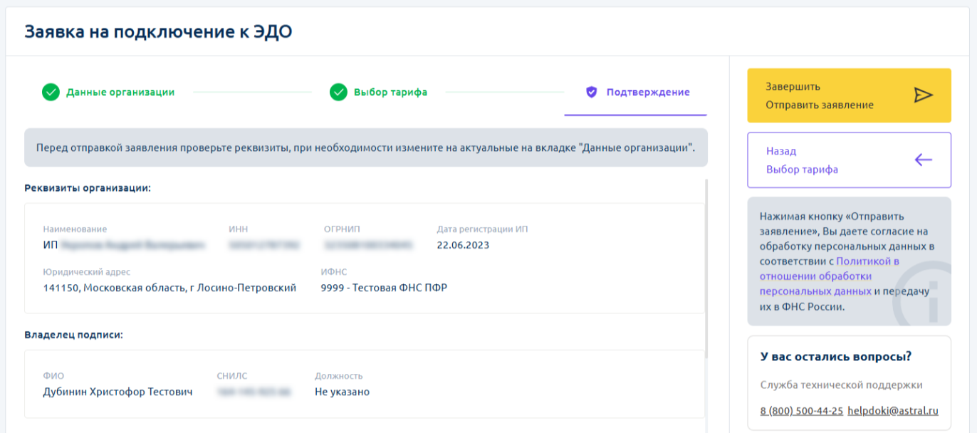977x433 pixels.
Task: Click the ИФНС field label
Action: pos(334,272)
